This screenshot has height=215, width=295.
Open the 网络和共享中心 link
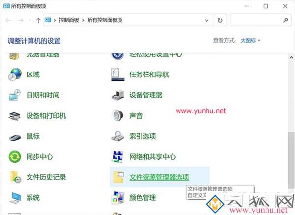152,157
